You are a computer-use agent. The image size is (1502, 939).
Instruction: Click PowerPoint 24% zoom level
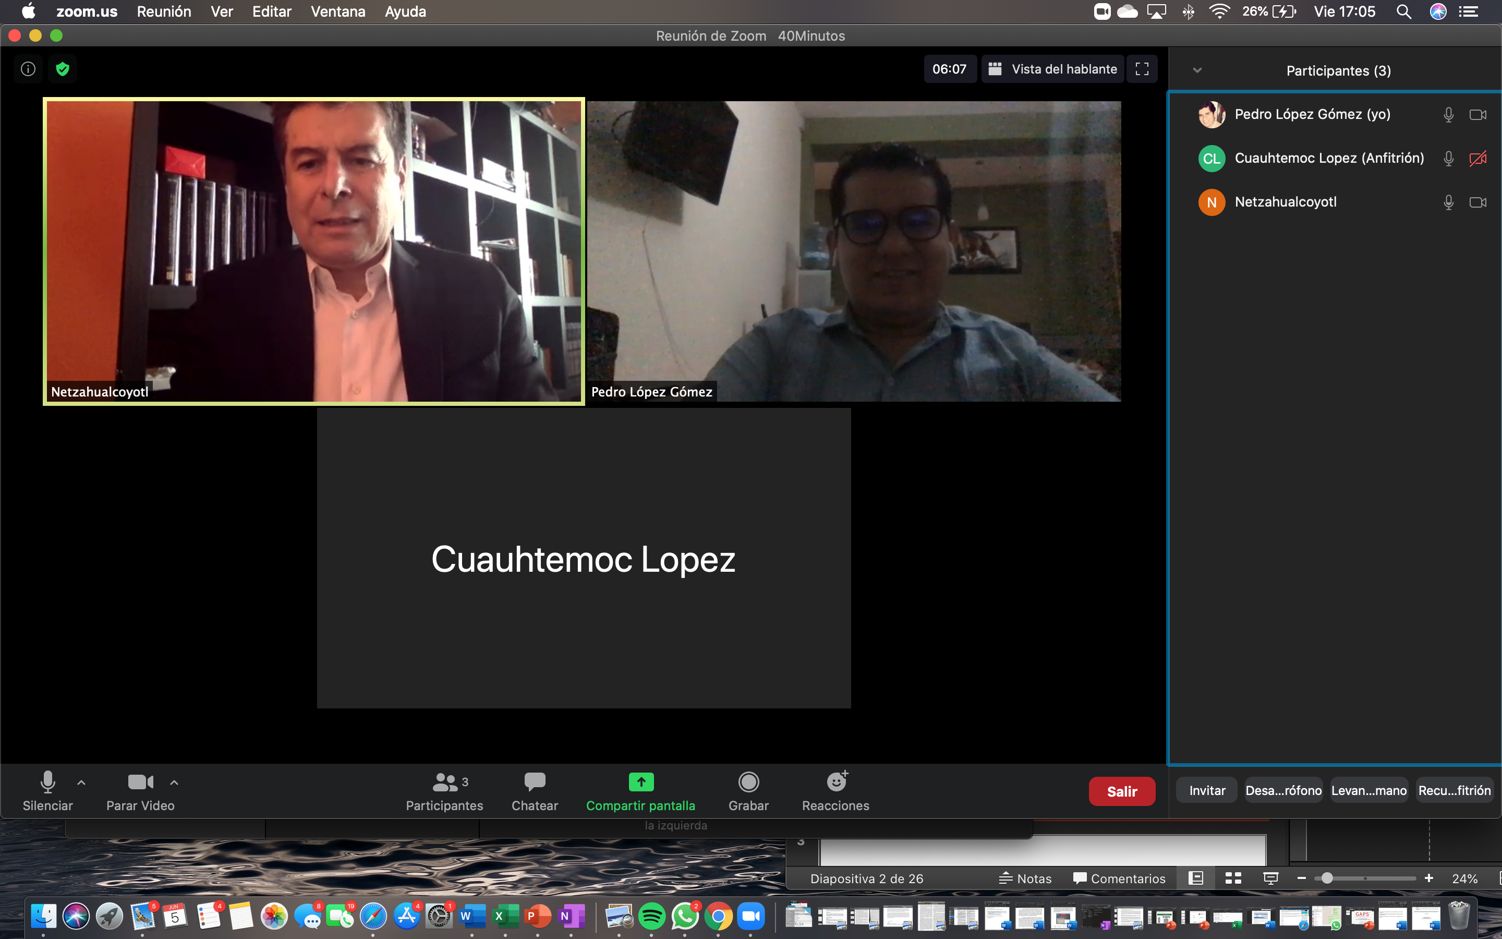1465,879
